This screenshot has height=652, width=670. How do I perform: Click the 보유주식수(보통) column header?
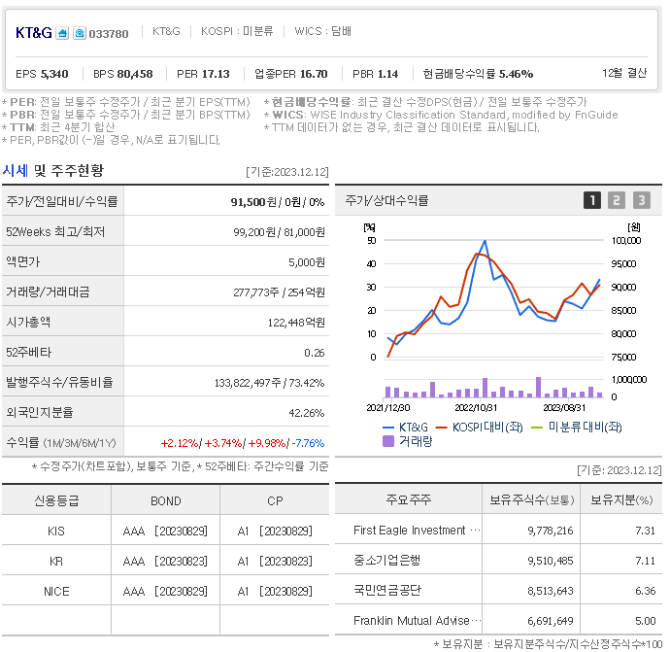[x=531, y=499]
